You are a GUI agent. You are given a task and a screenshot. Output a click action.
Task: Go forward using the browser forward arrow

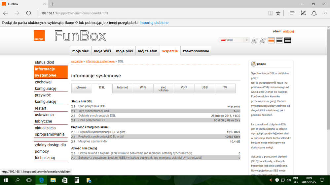click(17, 13)
